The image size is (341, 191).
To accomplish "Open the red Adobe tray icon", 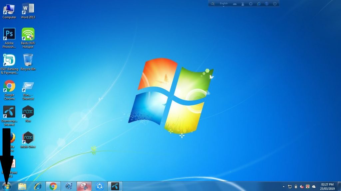I will click(x=307, y=187).
